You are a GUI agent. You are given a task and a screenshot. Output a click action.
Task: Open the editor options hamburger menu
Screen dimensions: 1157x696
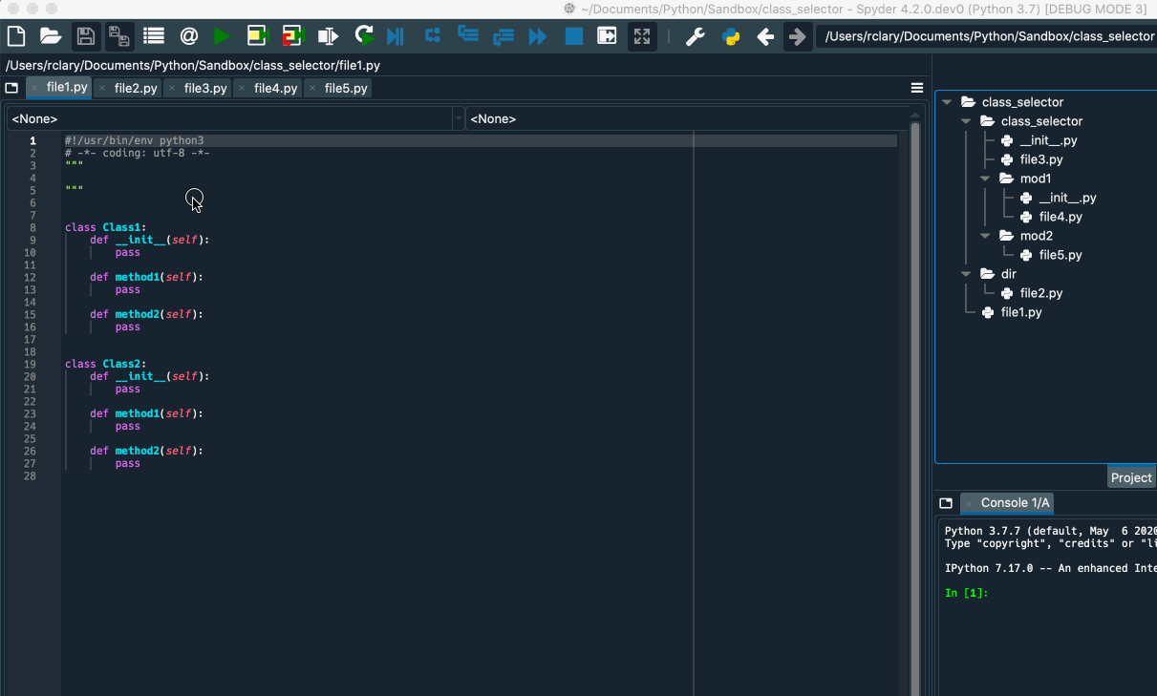[916, 88]
